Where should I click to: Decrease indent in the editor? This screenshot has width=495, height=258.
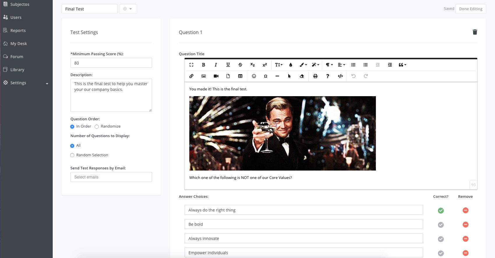click(x=378, y=65)
